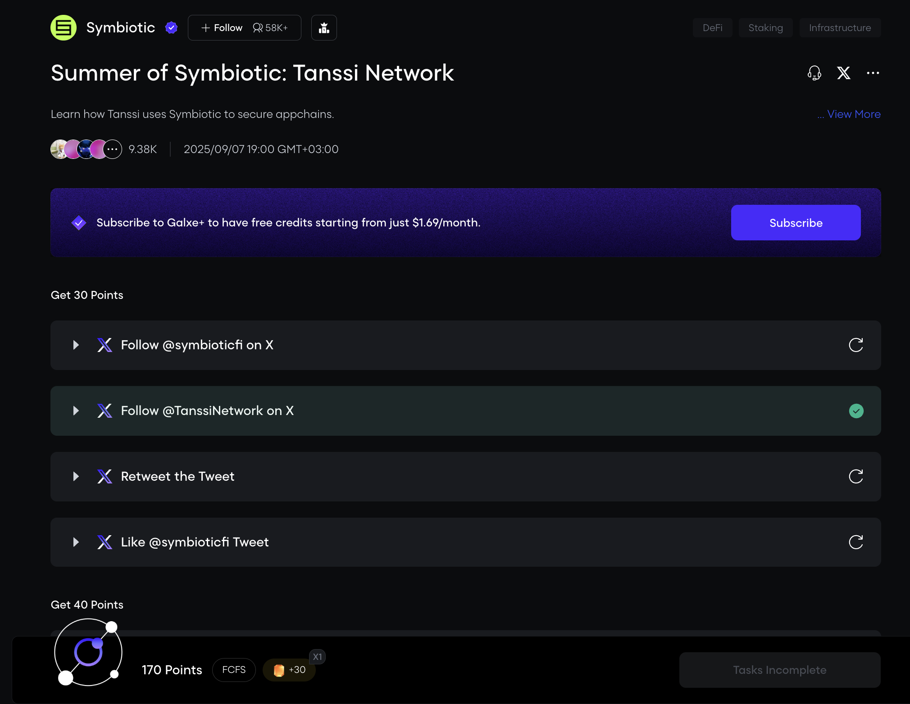Screen dimensions: 910x704
Task: Expand Follow @TanssiNetwork on X task
Action: click(76, 411)
